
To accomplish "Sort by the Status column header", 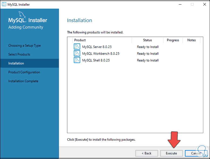I will [x=147, y=40].
